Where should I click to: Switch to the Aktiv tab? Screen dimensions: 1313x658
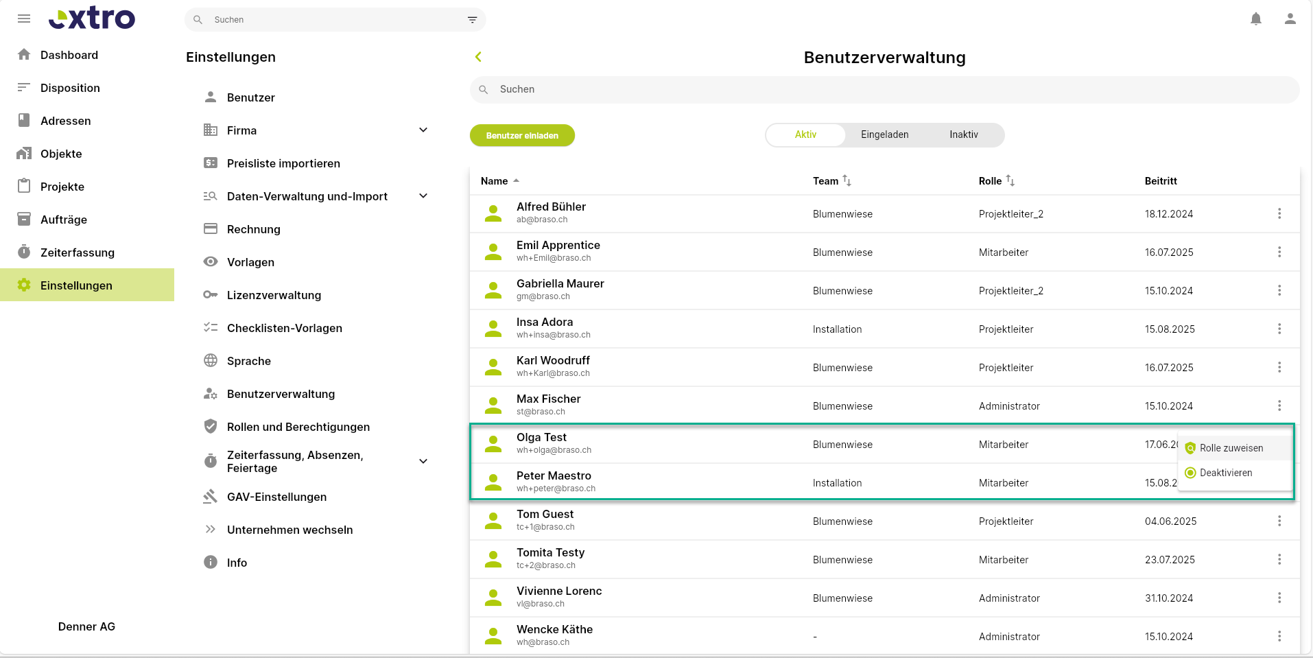[805, 134]
